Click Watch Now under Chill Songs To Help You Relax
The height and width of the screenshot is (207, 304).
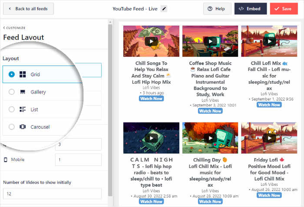point(151,99)
